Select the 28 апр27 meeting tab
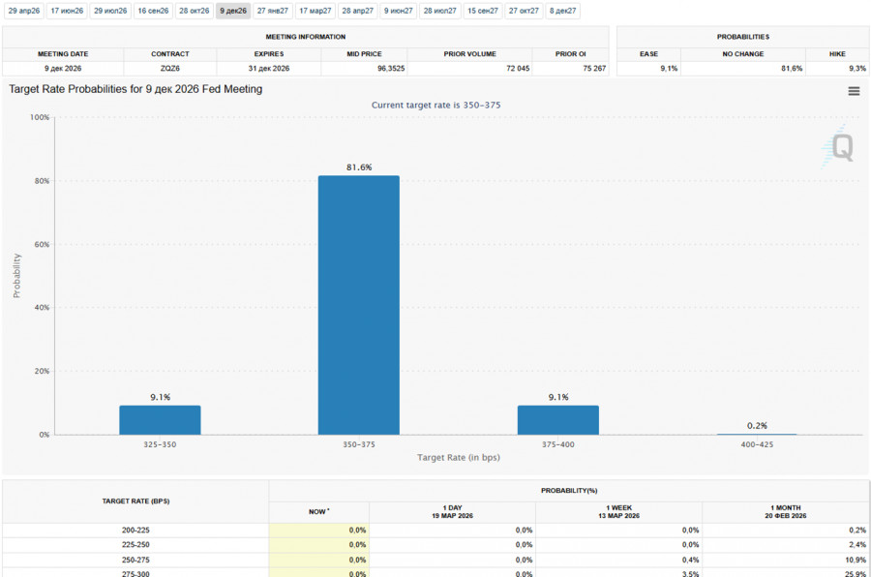This screenshot has height=577, width=871. click(358, 11)
